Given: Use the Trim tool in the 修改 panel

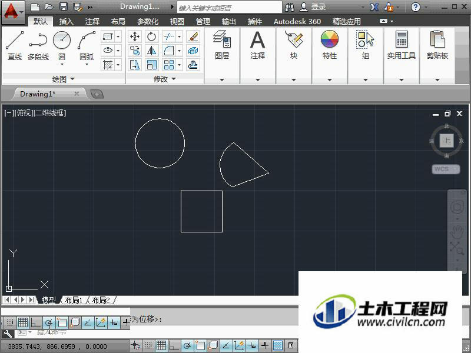Looking at the screenshot, I should [169, 36].
